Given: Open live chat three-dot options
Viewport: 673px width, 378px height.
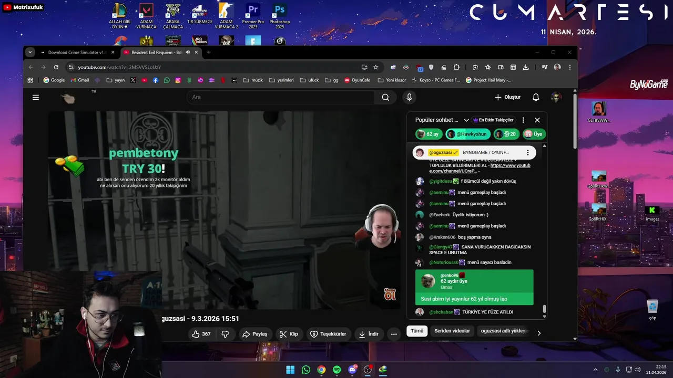Looking at the screenshot, I should (x=523, y=120).
